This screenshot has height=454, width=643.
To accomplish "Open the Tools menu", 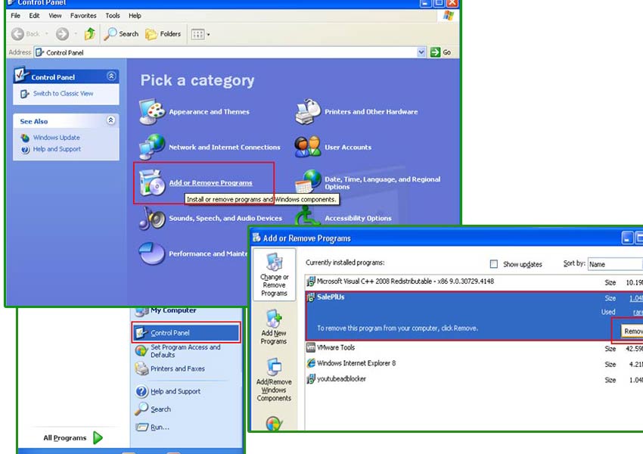I will (113, 16).
